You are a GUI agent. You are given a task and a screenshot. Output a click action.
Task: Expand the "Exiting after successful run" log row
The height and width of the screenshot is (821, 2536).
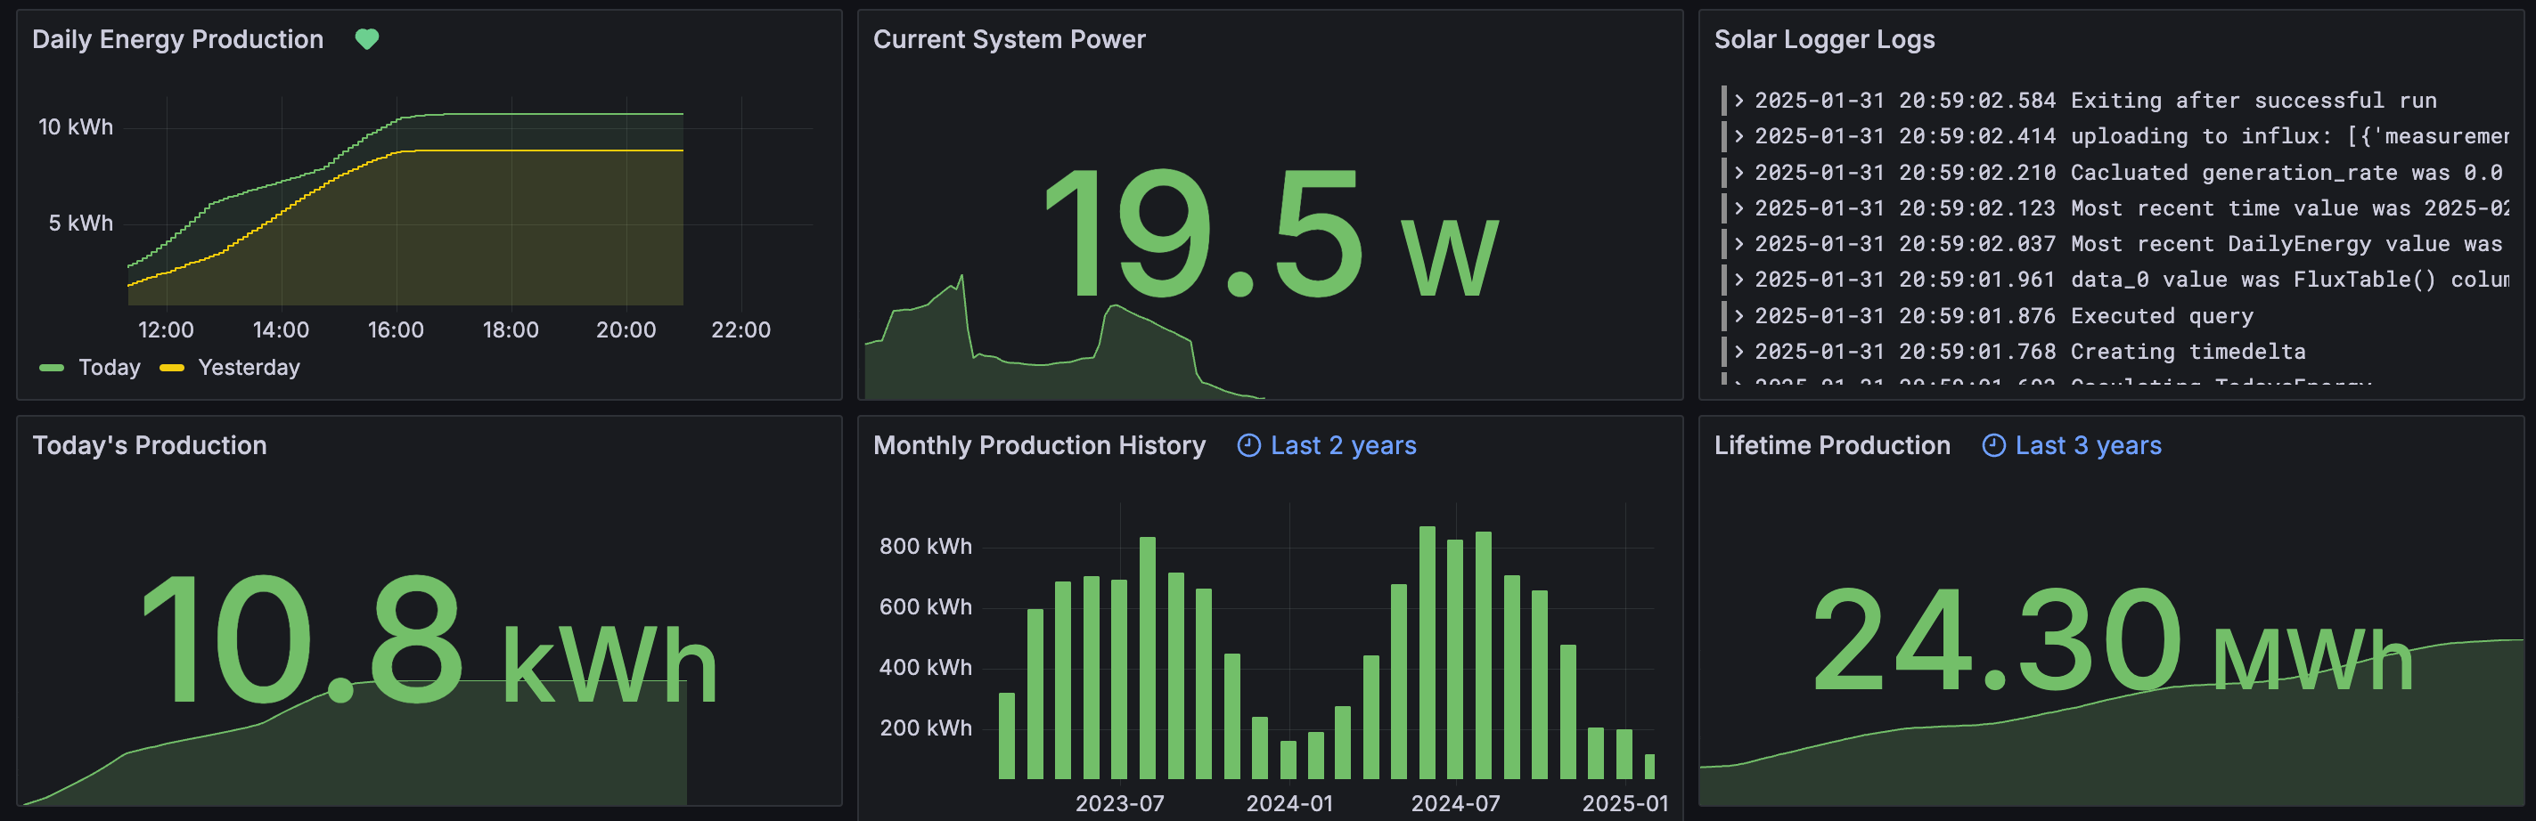click(1739, 101)
